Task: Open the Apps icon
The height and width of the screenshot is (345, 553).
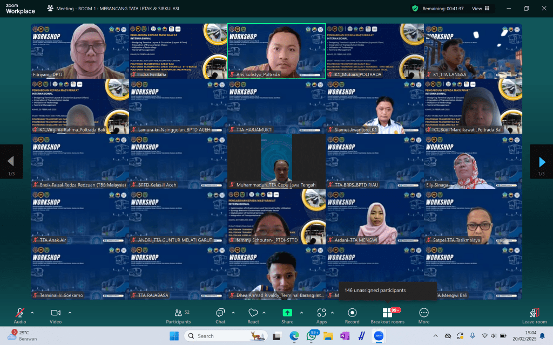Action: click(x=322, y=313)
